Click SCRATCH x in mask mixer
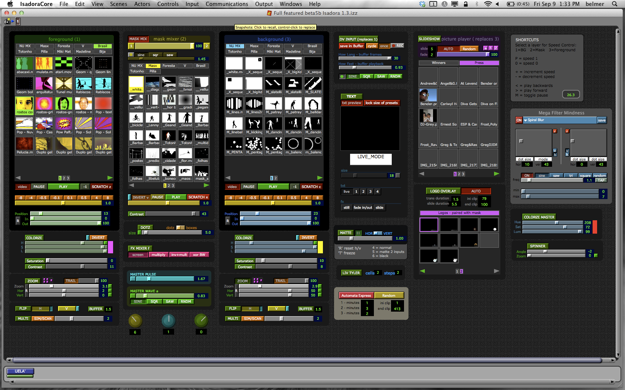This screenshot has height=390, width=625. click(x=198, y=197)
